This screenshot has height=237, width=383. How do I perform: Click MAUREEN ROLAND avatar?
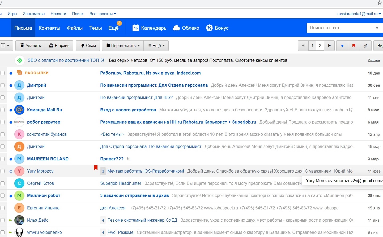[x=19, y=159]
